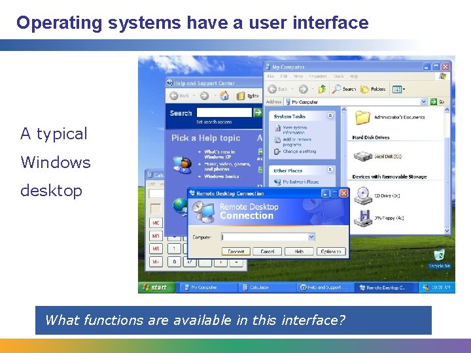The height and width of the screenshot is (353, 471).
Task: Open the Edit menu in My Computer
Action: point(284,76)
